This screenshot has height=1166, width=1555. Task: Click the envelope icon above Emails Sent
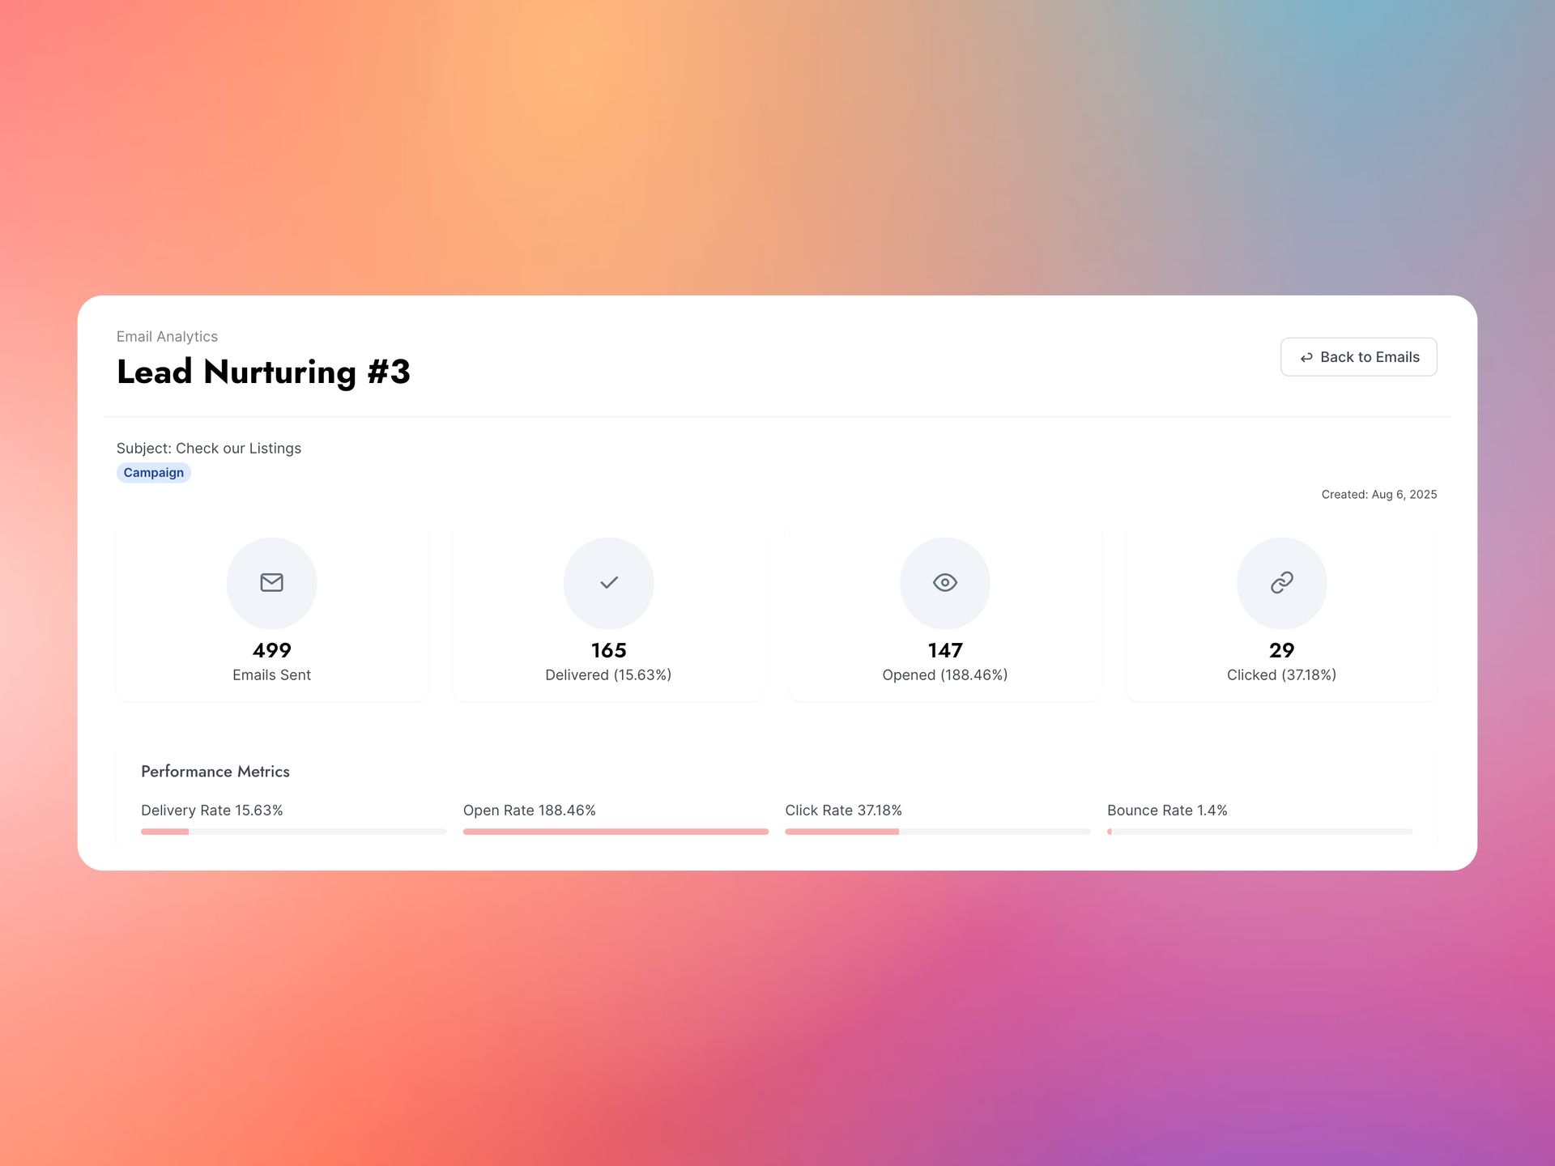click(x=271, y=582)
